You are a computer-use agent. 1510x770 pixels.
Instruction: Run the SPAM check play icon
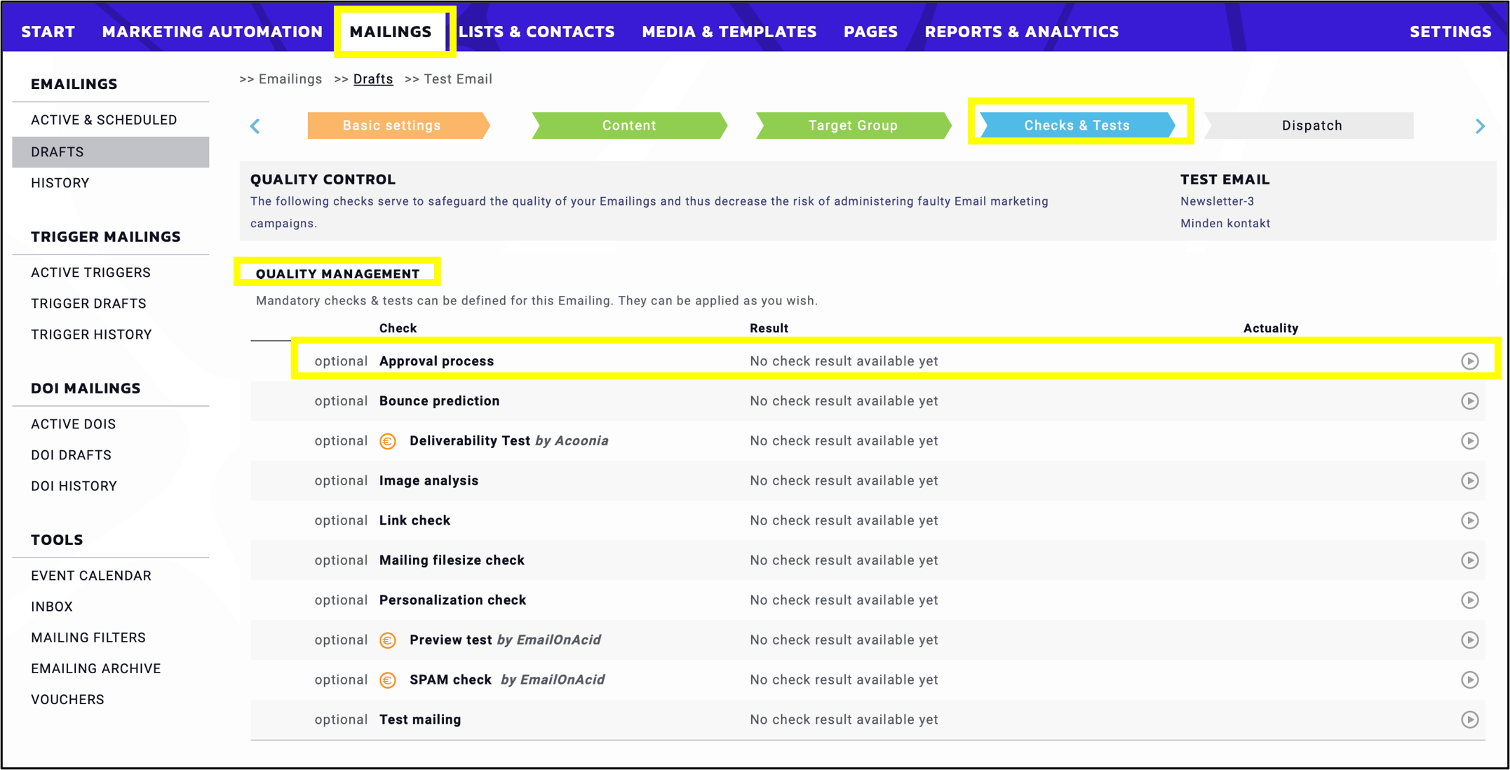(x=1469, y=680)
